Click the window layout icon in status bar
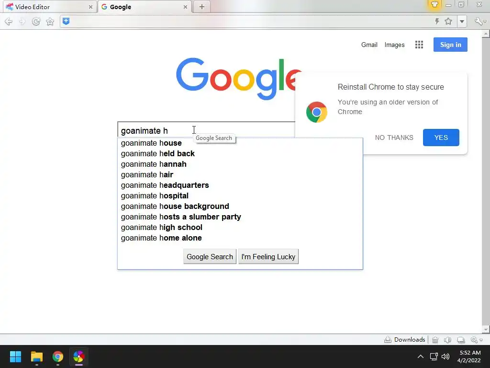 point(461,340)
